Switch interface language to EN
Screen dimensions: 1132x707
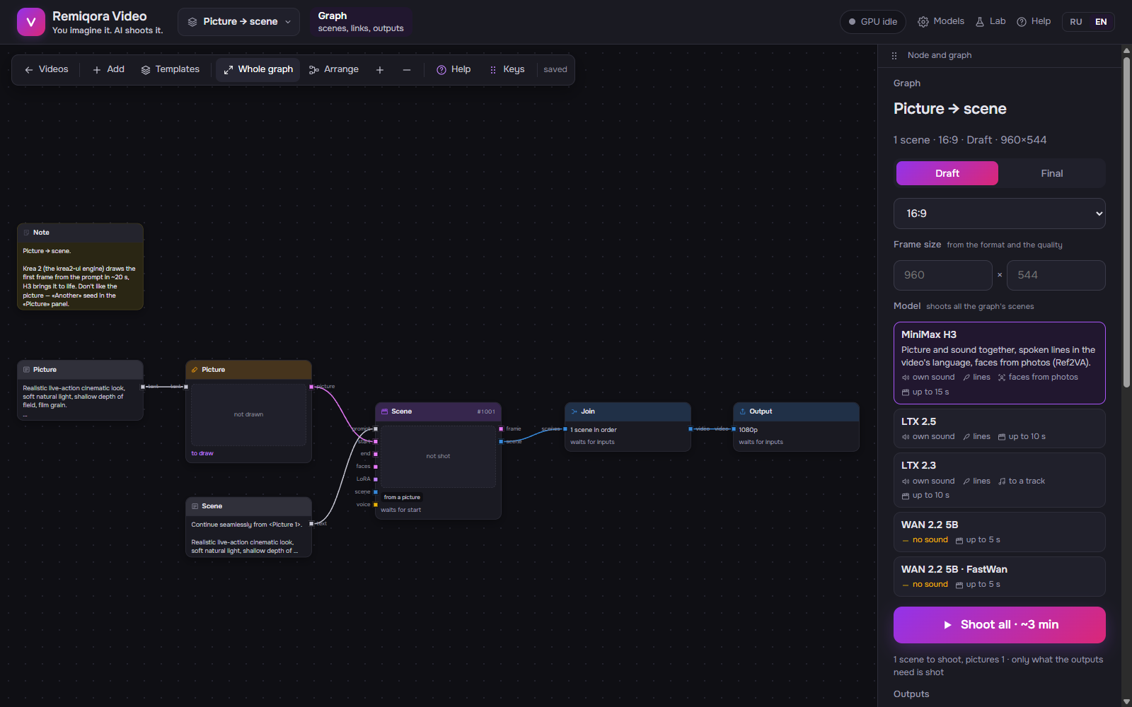1101,22
